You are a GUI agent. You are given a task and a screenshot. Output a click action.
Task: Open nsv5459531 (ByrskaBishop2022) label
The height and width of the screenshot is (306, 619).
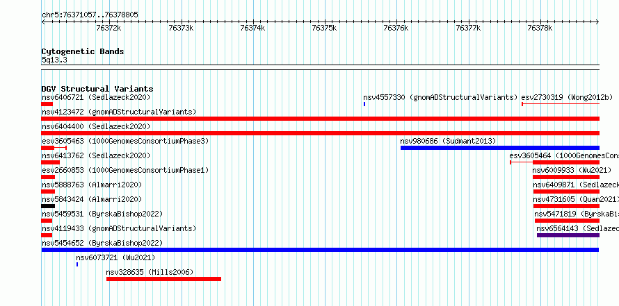coord(102,214)
